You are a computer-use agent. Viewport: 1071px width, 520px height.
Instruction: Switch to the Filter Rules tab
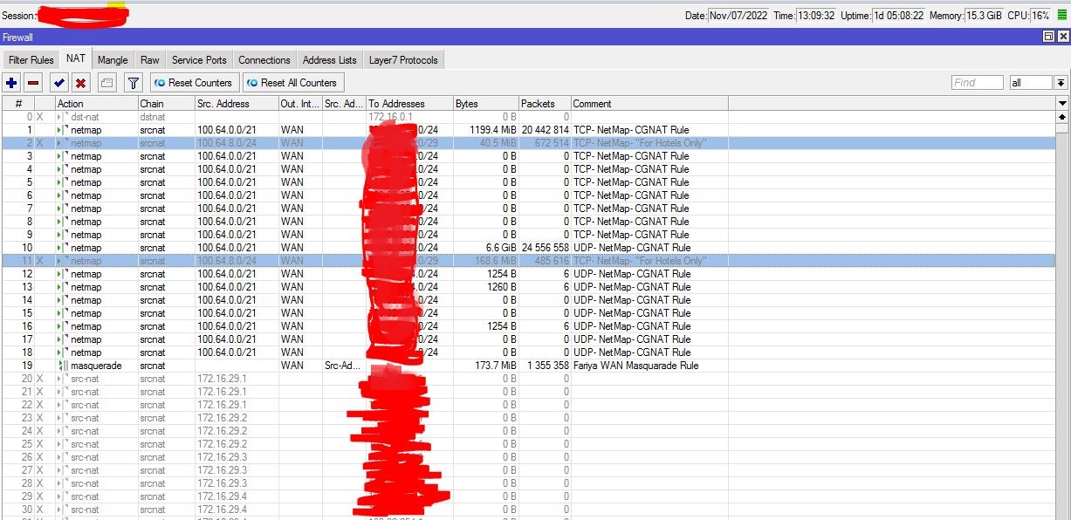(x=31, y=59)
